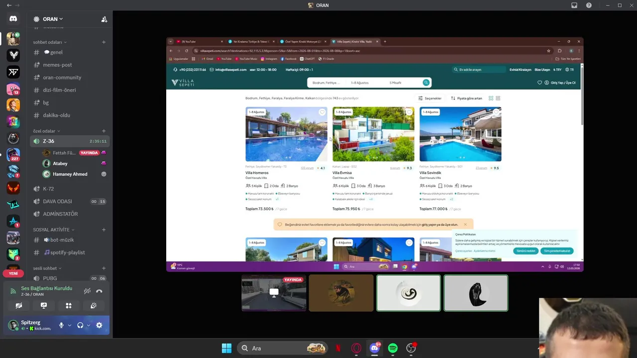Mute the microphone
Screen dimensions: 637x358
tap(61, 325)
